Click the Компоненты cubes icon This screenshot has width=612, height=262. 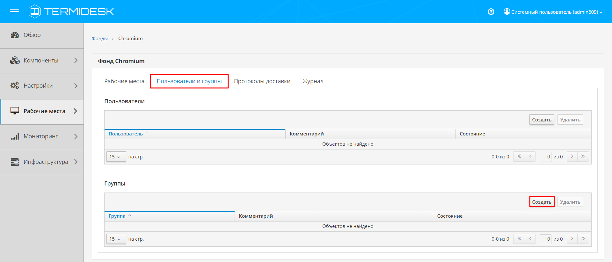click(15, 61)
